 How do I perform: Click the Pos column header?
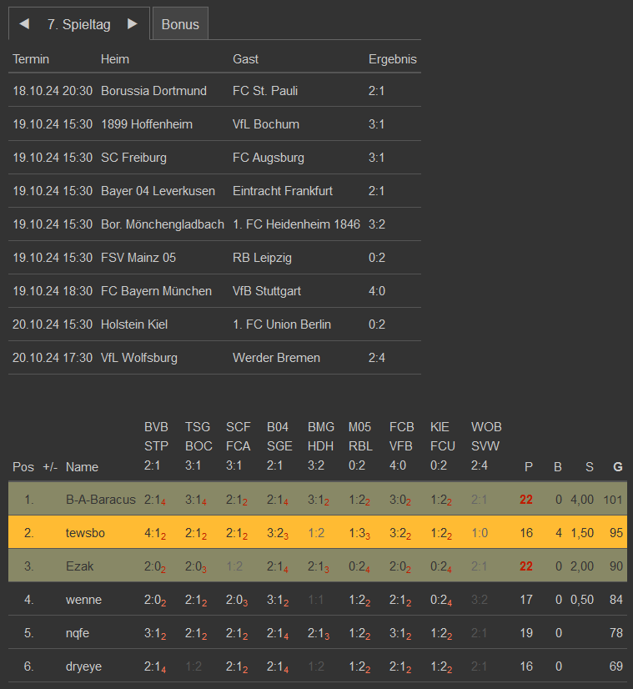23,466
